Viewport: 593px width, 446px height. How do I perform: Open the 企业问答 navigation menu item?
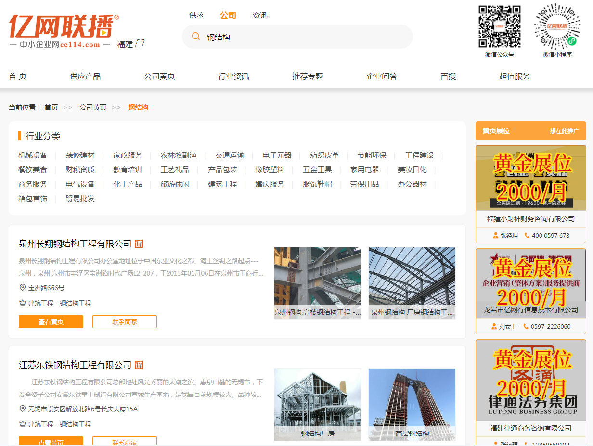click(x=382, y=76)
